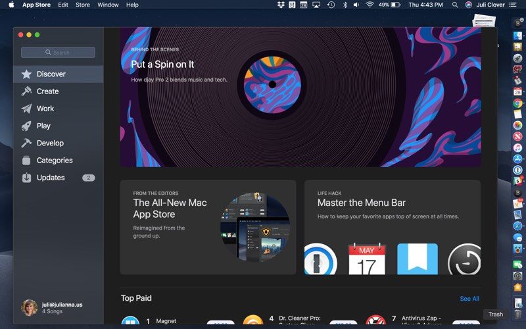Open Tweetbot bird icon in dock
This screenshot has height=329, width=526.
point(517,249)
